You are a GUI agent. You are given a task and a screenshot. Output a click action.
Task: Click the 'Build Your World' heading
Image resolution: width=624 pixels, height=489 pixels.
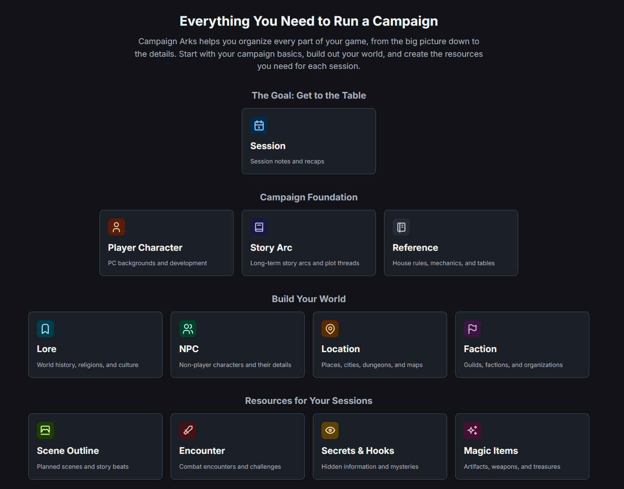(309, 299)
